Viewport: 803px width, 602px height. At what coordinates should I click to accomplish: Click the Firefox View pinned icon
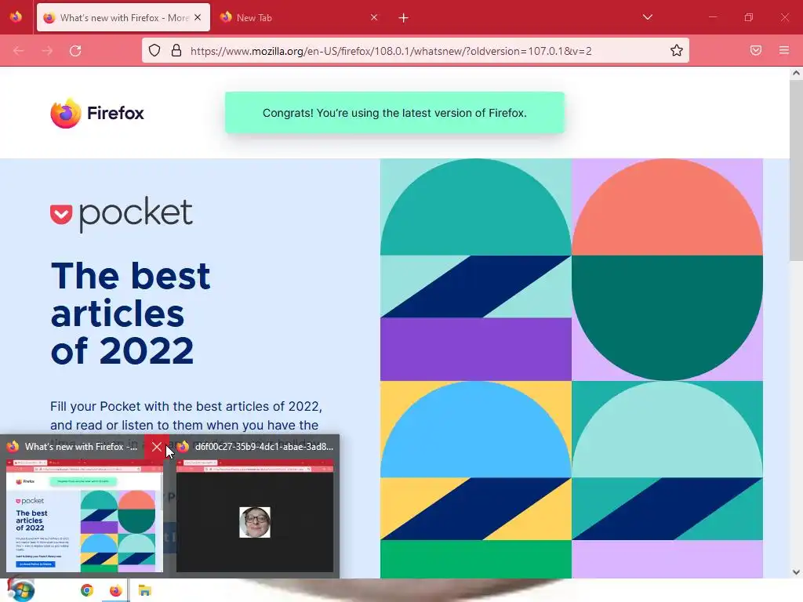pyautogui.click(x=16, y=17)
